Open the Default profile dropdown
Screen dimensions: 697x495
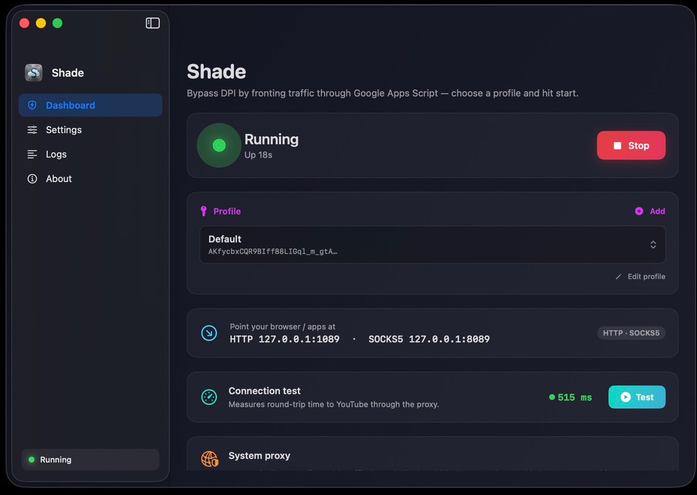click(433, 245)
